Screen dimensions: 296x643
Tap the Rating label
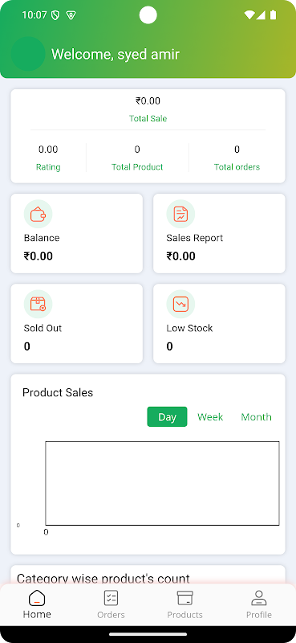click(48, 167)
